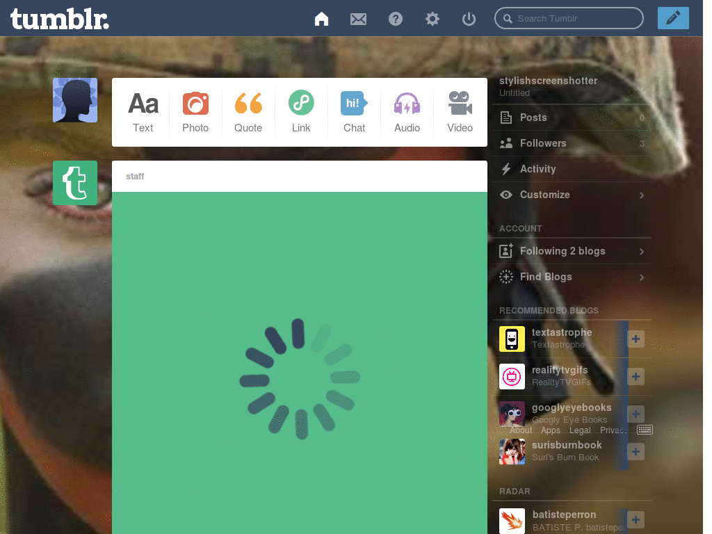Click the textastrophe phone avatar
This screenshot has height=534, width=712.
[x=512, y=339]
